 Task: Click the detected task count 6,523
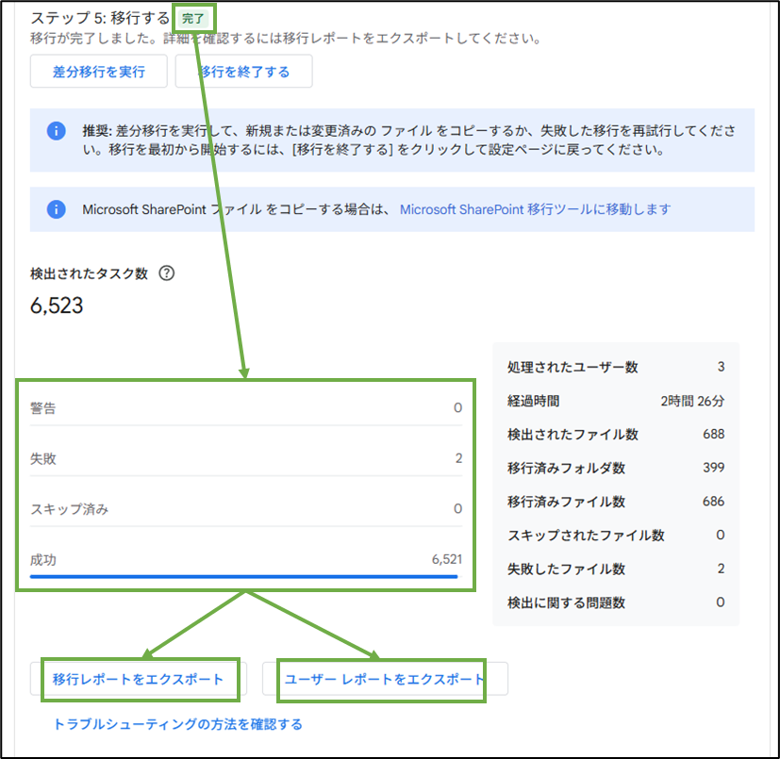[57, 305]
